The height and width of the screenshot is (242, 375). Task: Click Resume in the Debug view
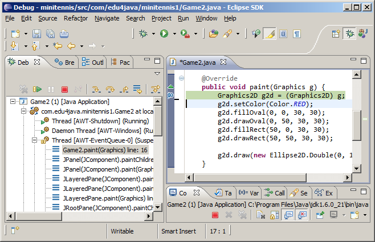tap(37, 89)
